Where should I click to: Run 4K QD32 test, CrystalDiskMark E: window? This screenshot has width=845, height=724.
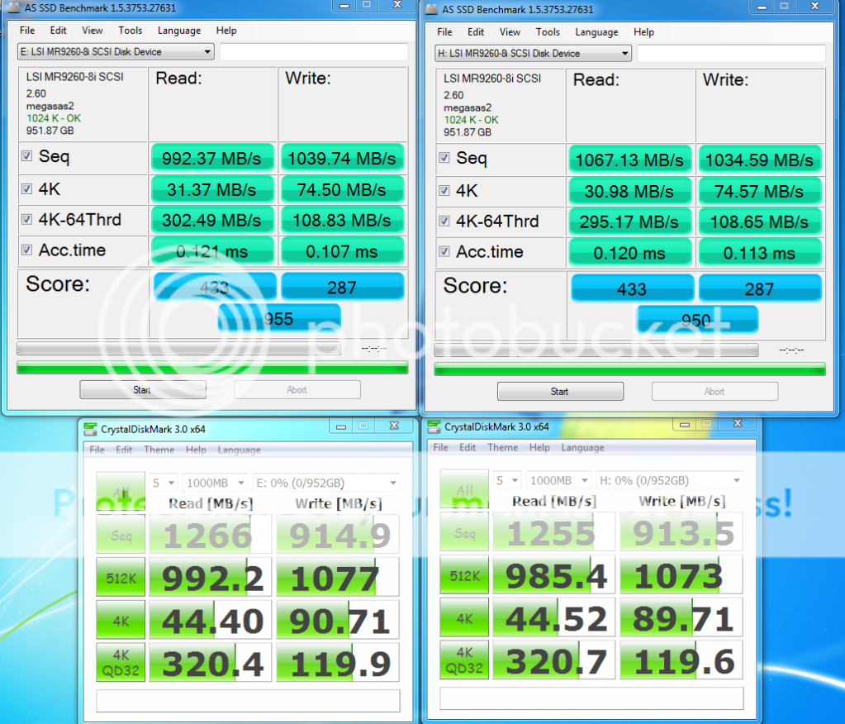point(121,663)
